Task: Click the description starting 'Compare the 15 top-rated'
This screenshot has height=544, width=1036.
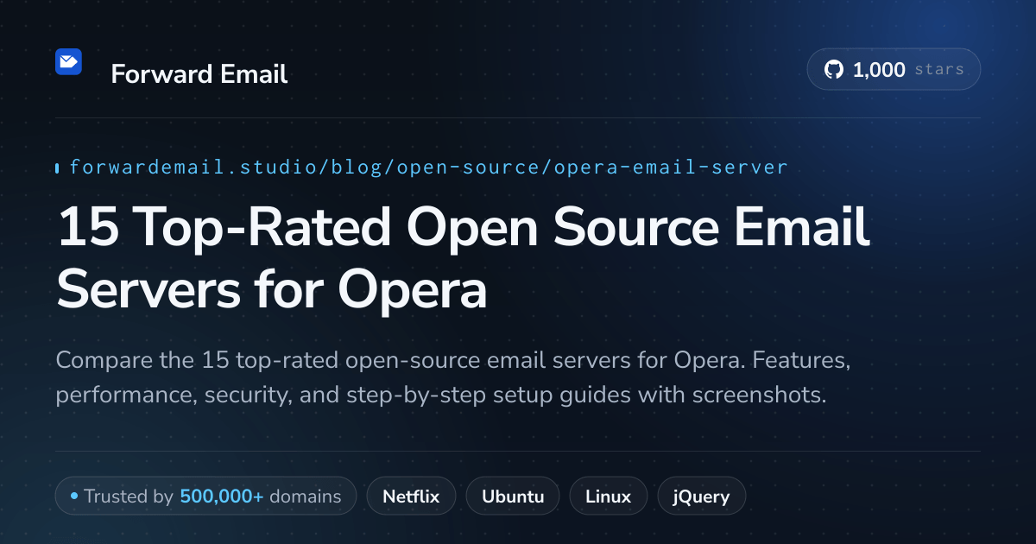Action: click(453, 377)
